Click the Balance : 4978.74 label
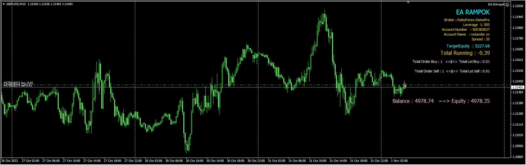The width and height of the screenshot is (526, 165). click(413, 101)
